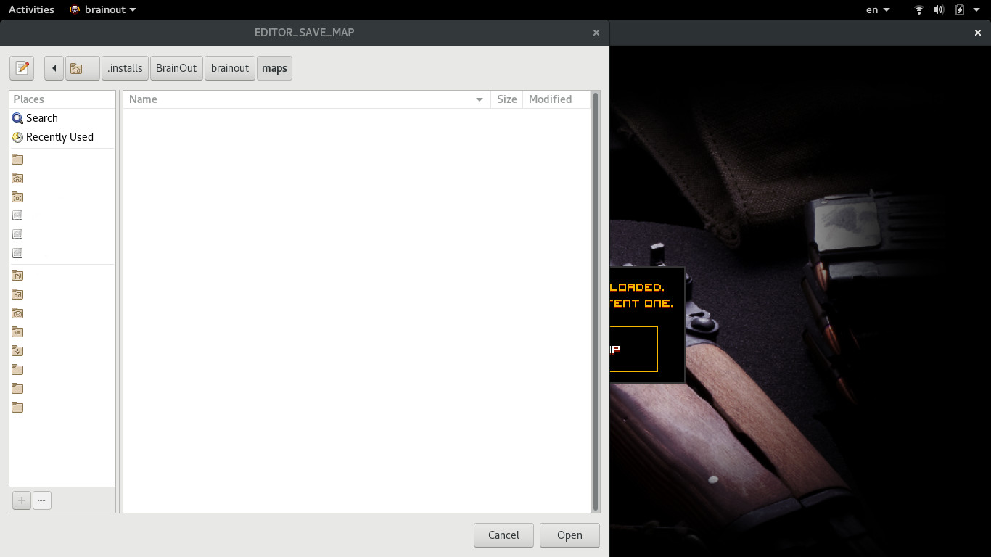Open the Documents folder icon in Places
This screenshot has width=991, height=557.
pos(17,276)
